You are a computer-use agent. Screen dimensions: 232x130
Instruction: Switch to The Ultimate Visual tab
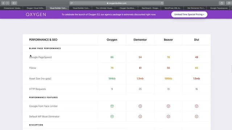pos(104,8)
